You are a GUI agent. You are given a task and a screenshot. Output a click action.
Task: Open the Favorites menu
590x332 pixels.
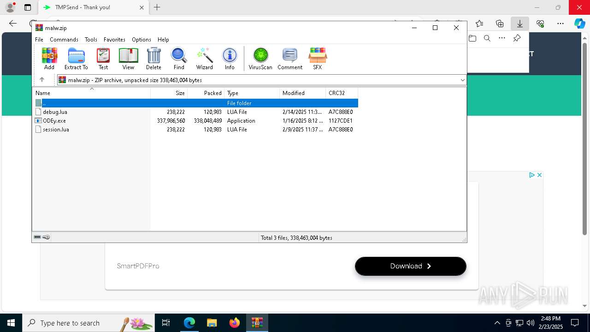(x=114, y=40)
